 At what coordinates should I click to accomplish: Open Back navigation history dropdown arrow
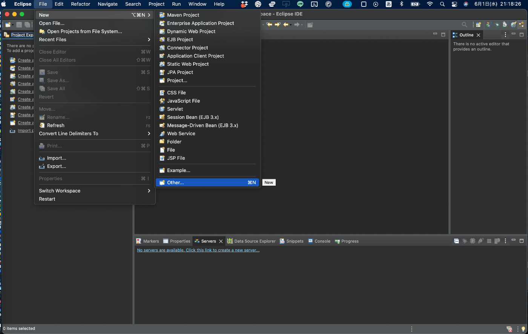pyautogui.click(x=290, y=25)
